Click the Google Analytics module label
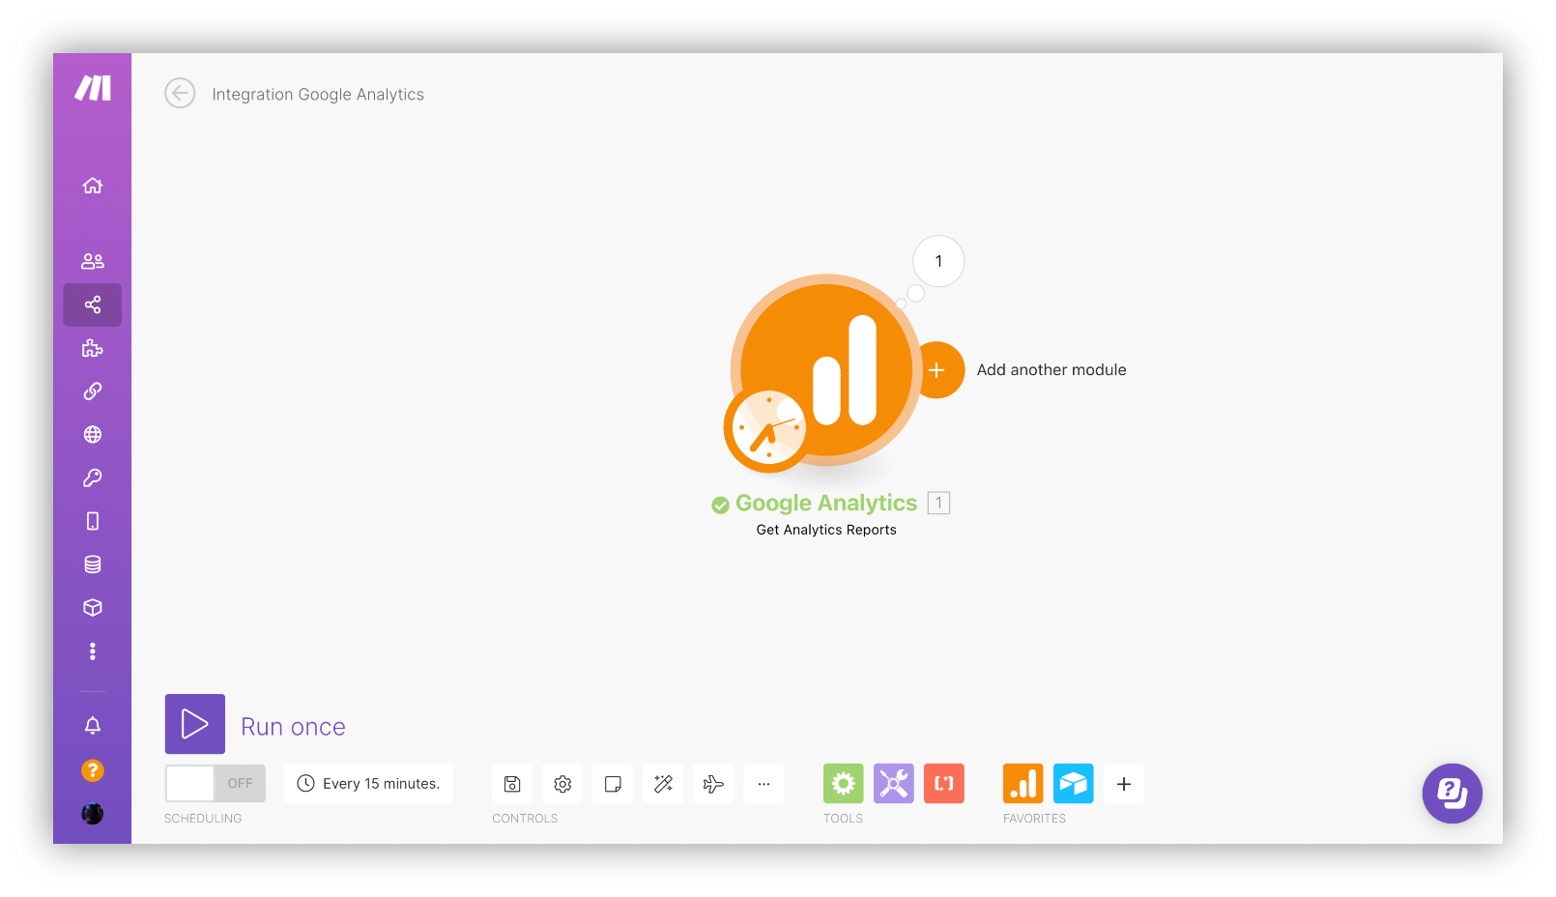This screenshot has width=1556, height=897. [x=826, y=504]
